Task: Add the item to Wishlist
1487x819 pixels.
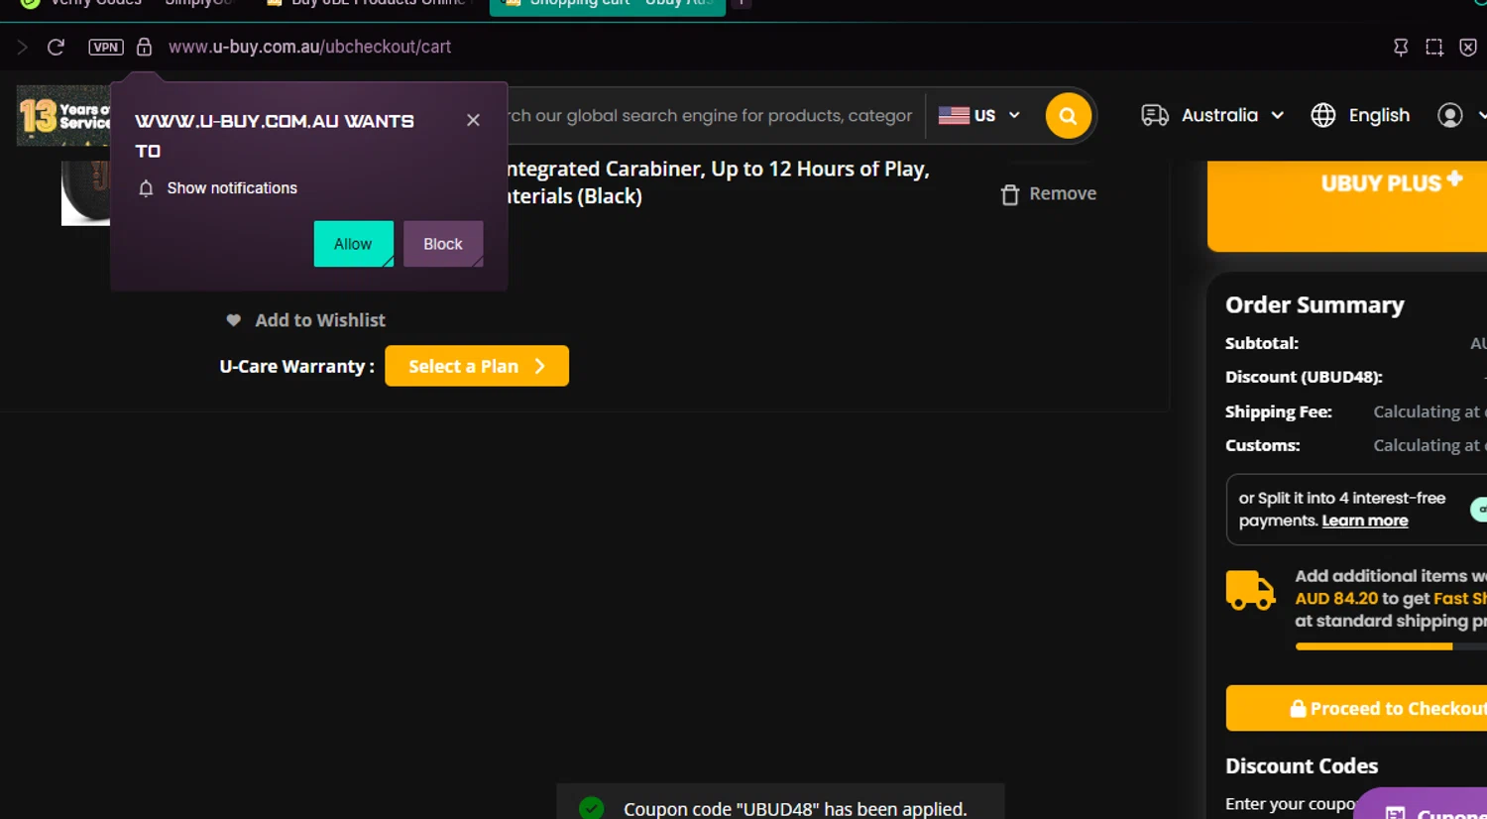Action: [x=320, y=320]
